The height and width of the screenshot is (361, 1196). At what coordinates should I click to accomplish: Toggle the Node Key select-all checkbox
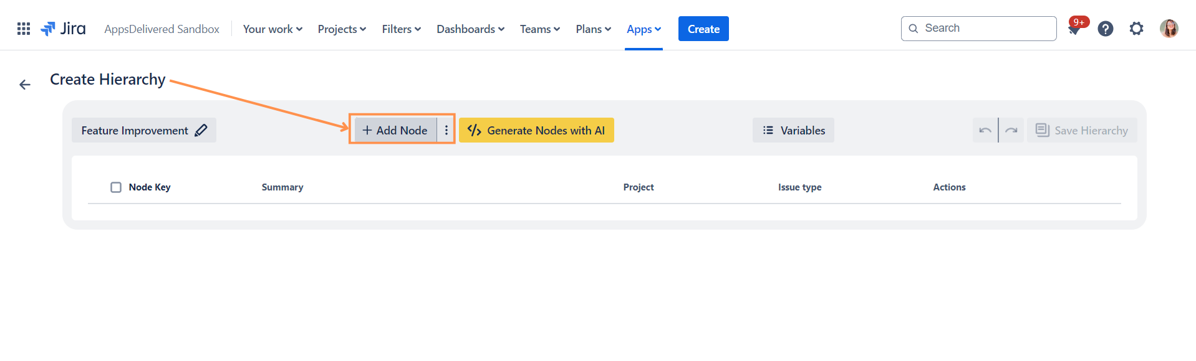116,187
